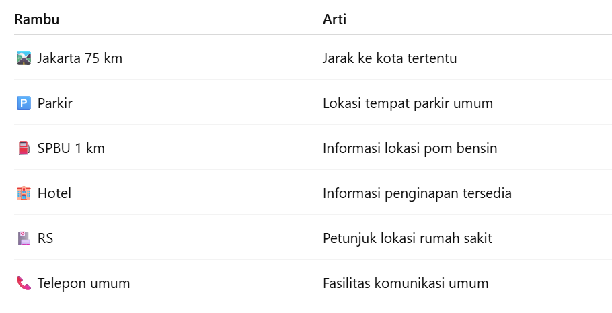Select the SPBU 1 km label
This screenshot has width=612, height=313.
click(x=71, y=148)
